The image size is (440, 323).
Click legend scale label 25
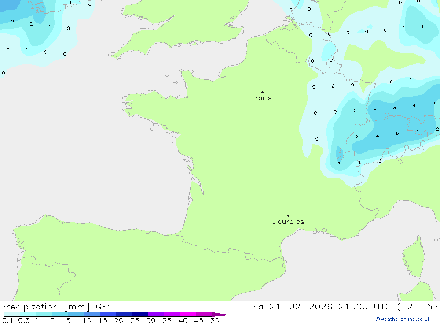coord(135,320)
